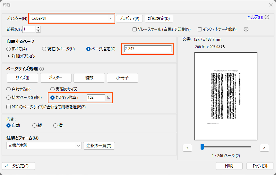
Task: Decrease copies with the down spinner arrow
Action: coord(39,31)
